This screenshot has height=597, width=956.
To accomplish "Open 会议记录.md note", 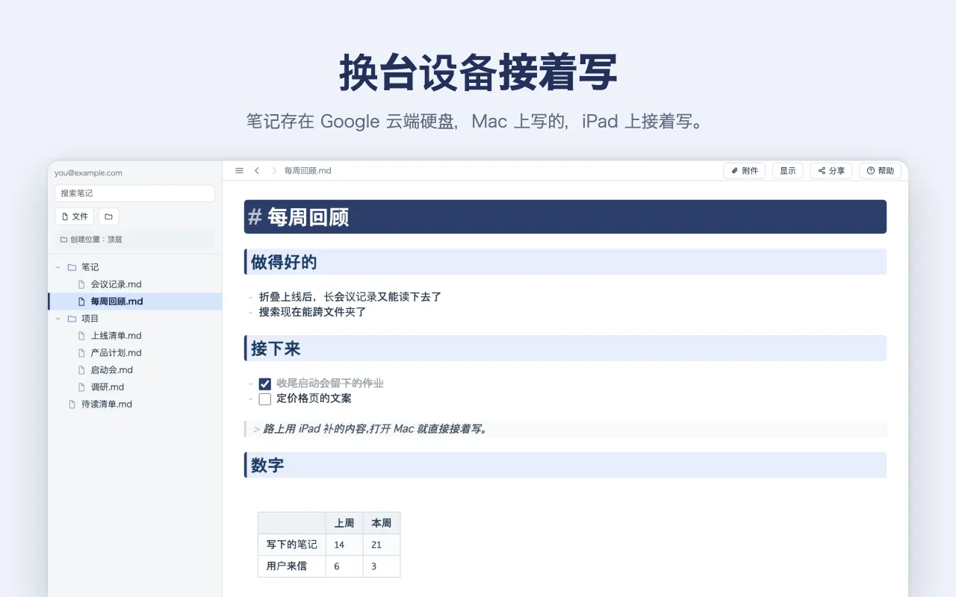I will [134, 284].
